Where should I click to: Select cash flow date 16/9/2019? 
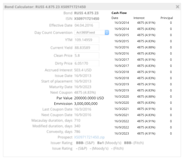click(122, 90)
